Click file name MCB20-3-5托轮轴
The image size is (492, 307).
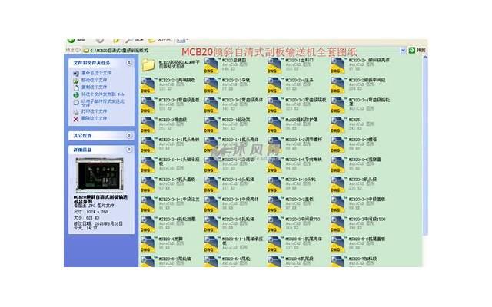tap(238, 219)
